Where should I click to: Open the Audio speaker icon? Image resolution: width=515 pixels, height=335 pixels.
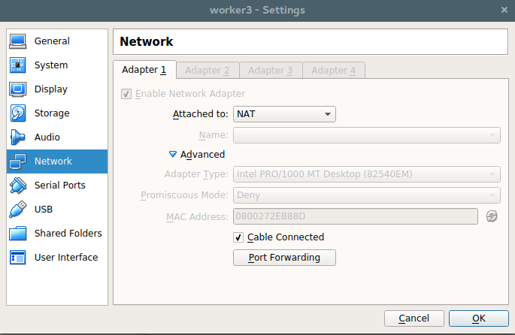[18, 137]
